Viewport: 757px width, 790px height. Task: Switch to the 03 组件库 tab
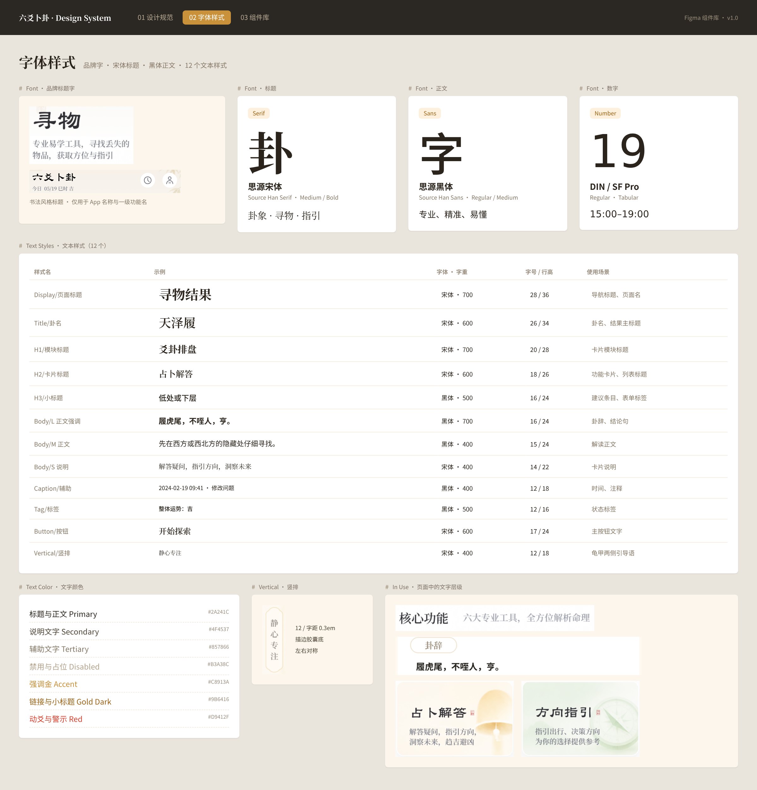pyautogui.click(x=255, y=18)
